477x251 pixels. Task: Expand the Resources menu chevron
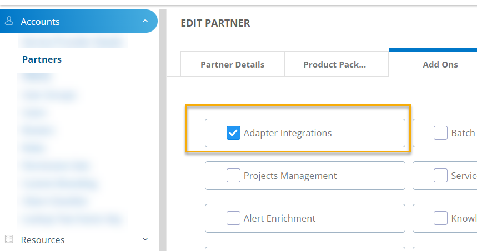[145, 239]
